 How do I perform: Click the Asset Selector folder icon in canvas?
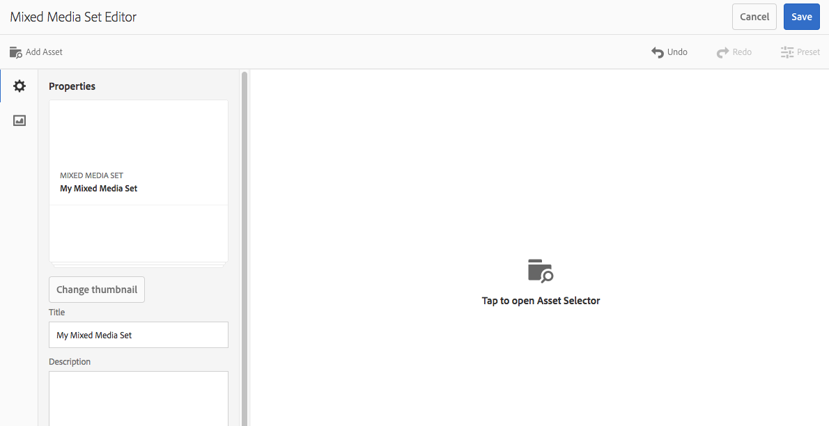click(541, 271)
